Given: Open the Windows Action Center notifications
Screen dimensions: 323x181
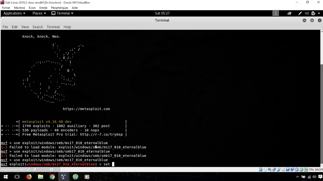Looking at the screenshot, I should (320, 177).
